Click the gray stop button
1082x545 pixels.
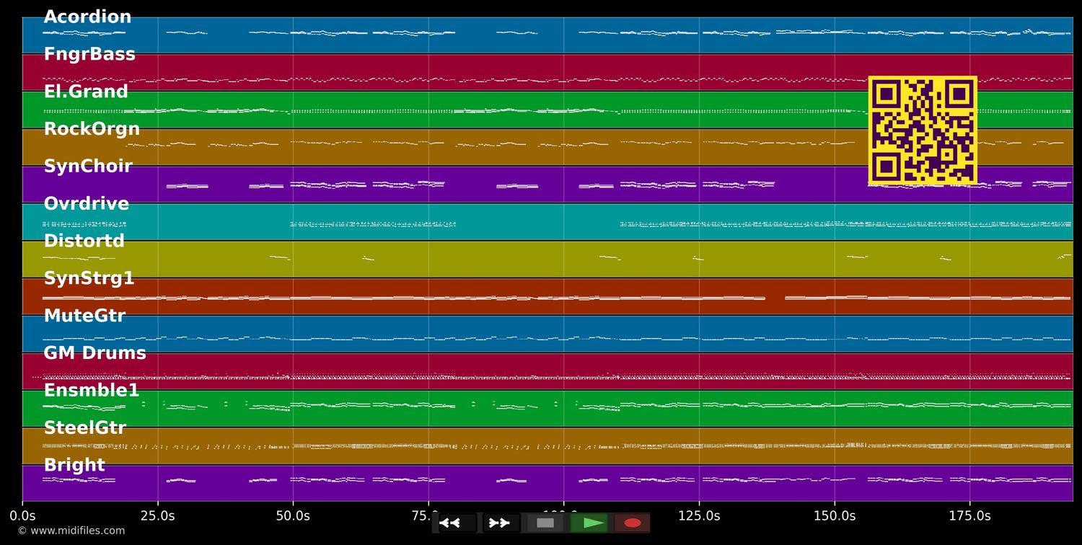click(545, 523)
